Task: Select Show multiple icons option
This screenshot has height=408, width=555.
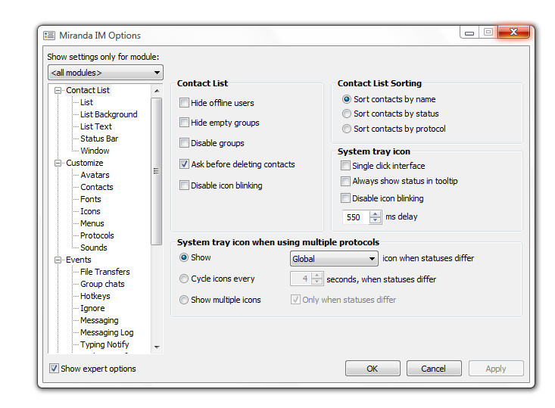Action: 184,300
